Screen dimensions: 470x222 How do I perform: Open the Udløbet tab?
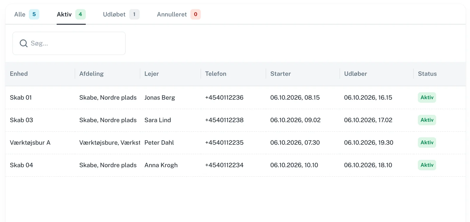tap(121, 14)
